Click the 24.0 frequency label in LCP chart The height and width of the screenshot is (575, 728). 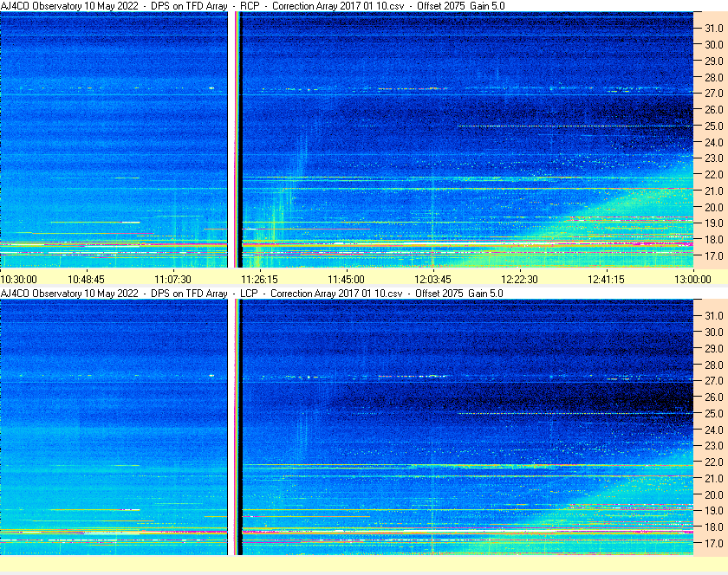click(714, 430)
